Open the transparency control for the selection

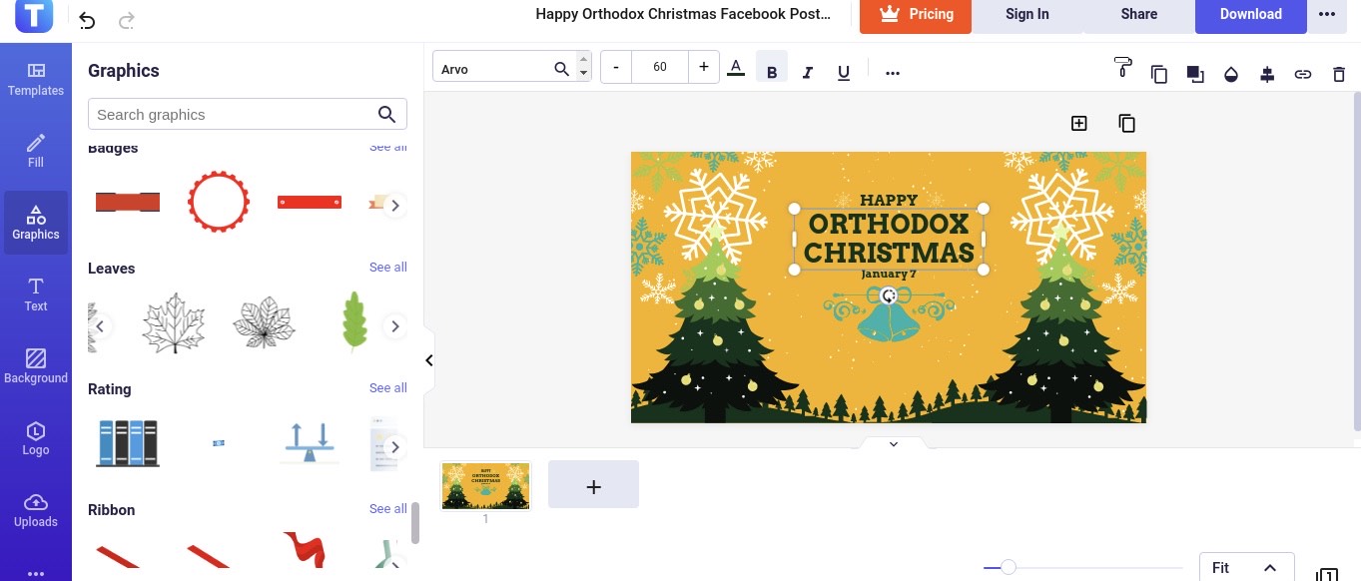pyautogui.click(x=1231, y=73)
